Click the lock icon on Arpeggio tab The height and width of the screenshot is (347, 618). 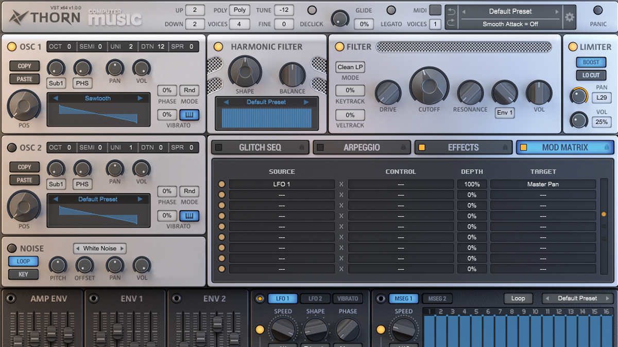click(403, 148)
